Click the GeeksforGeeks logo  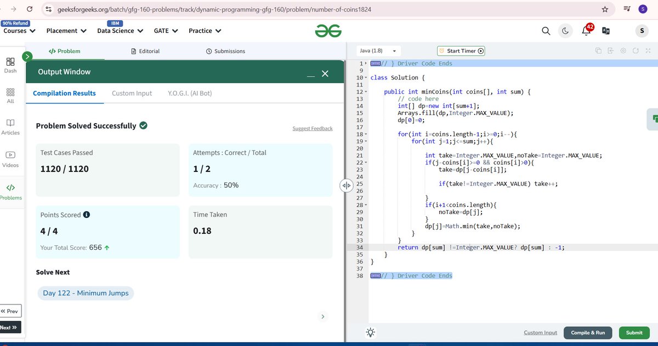[x=328, y=32]
